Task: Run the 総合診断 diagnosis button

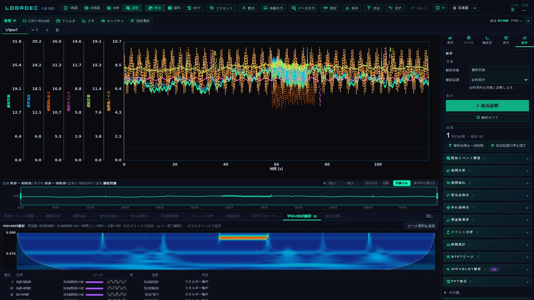Action: click(487, 106)
